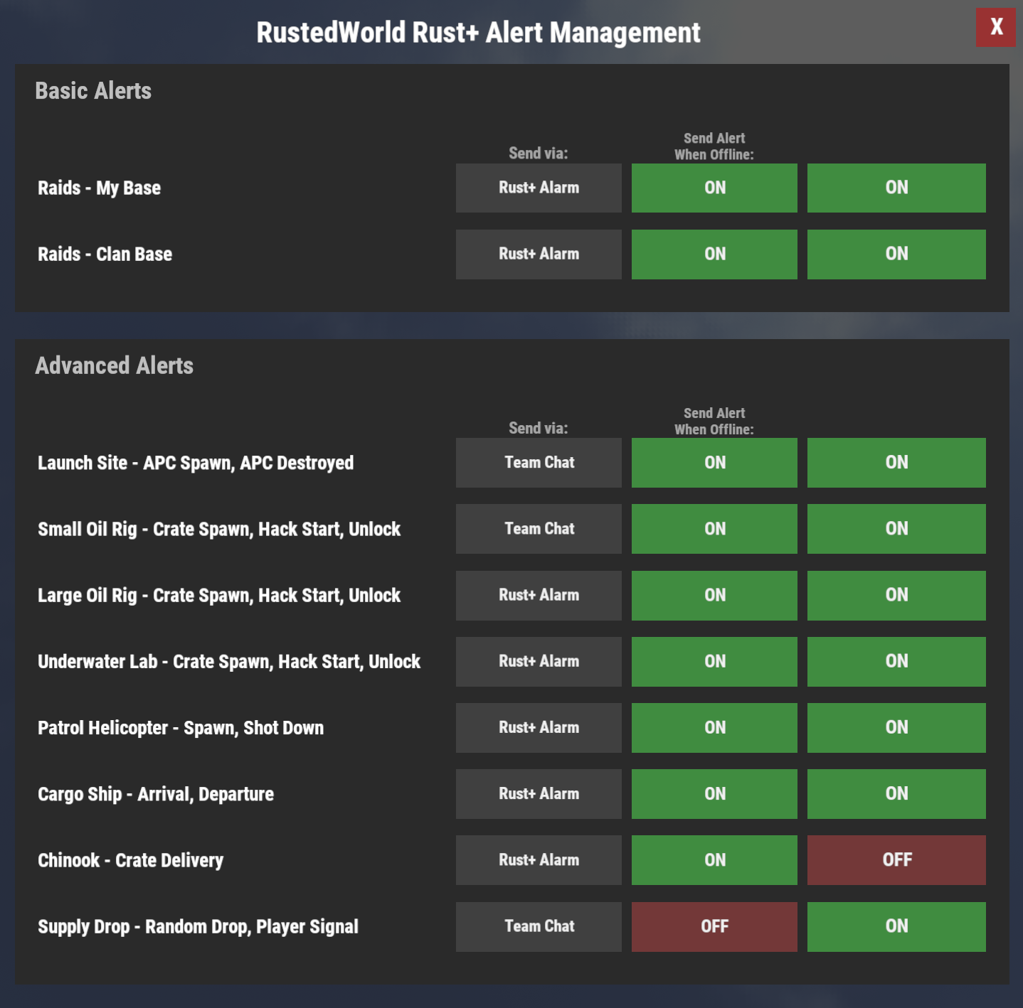Click 'Send Alert When Offline:' header in Advanced Alerts

click(x=714, y=422)
